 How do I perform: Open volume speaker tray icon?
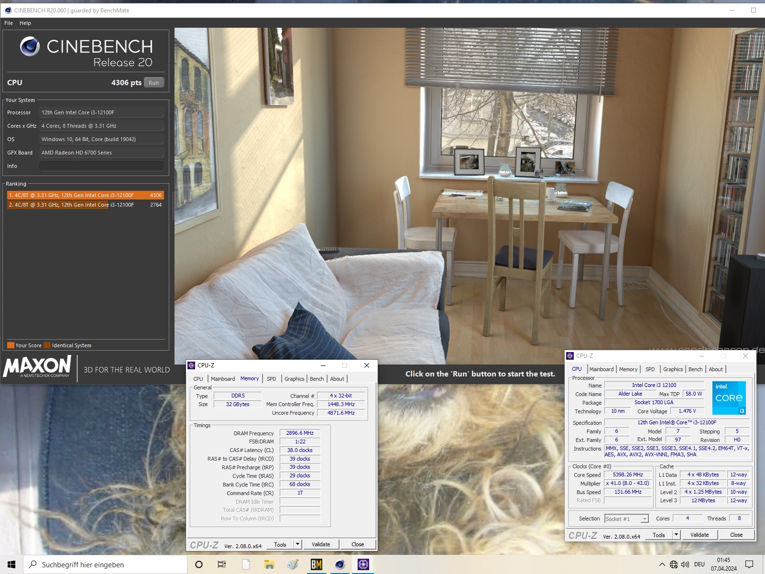click(685, 564)
